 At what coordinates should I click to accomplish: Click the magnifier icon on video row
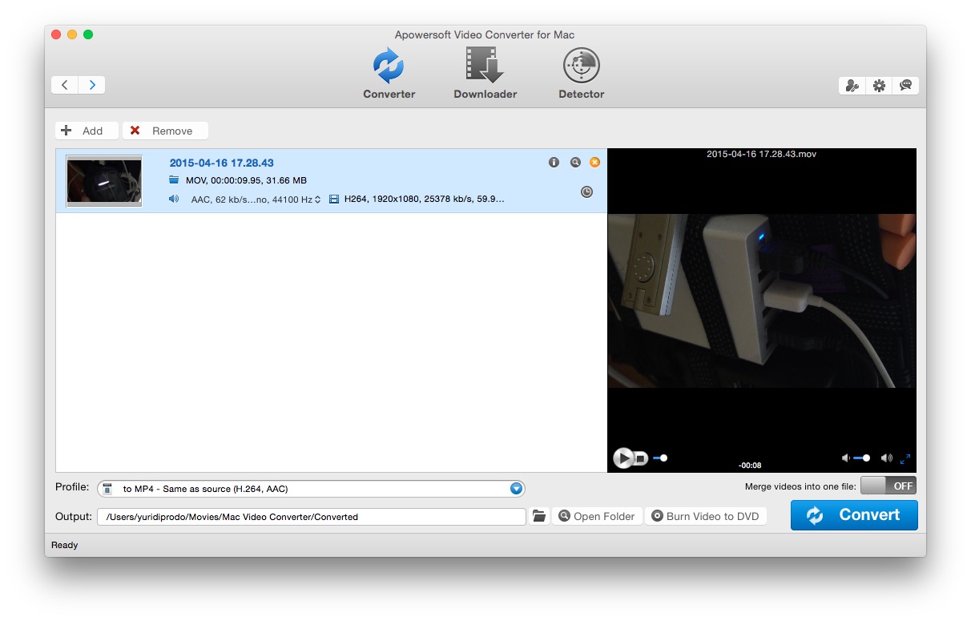(574, 163)
